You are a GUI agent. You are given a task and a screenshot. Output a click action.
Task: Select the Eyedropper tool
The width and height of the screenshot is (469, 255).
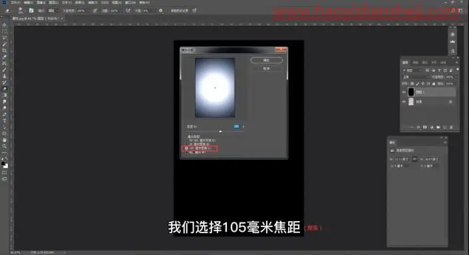point(5,56)
